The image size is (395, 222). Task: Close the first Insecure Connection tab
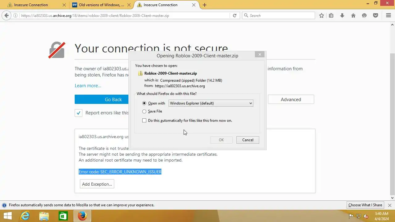coord(64,5)
